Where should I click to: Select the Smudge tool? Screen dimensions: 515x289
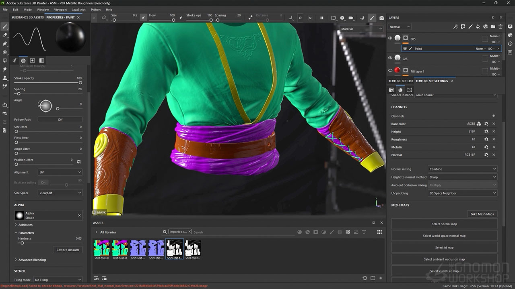click(x=5, y=69)
